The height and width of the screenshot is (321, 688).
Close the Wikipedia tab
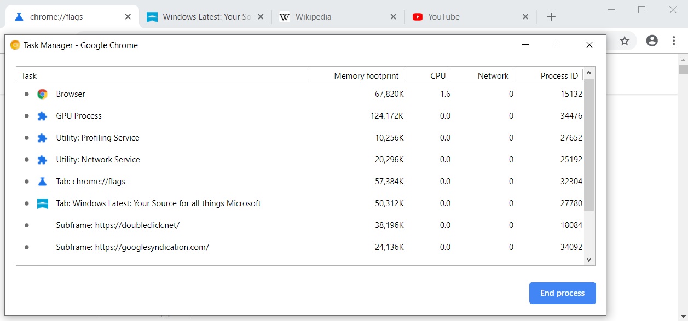tap(393, 17)
